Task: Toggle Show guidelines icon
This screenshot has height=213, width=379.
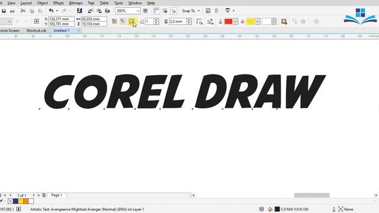Action: pyautogui.click(x=174, y=11)
